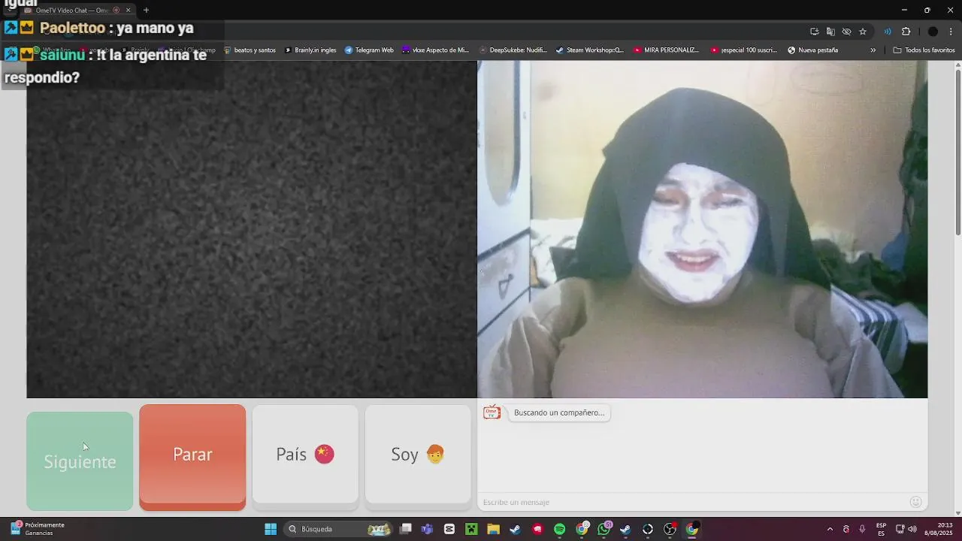Open Spotify from the taskbar

point(559,529)
